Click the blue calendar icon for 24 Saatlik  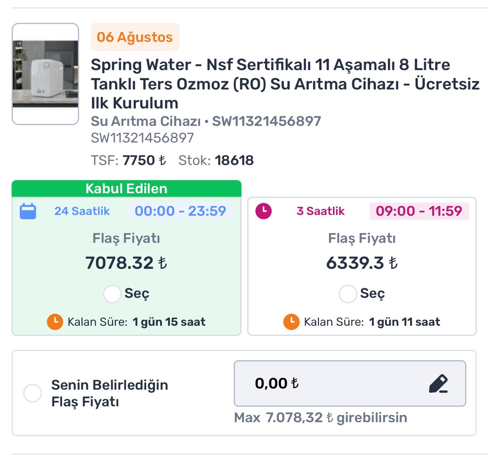(x=28, y=211)
